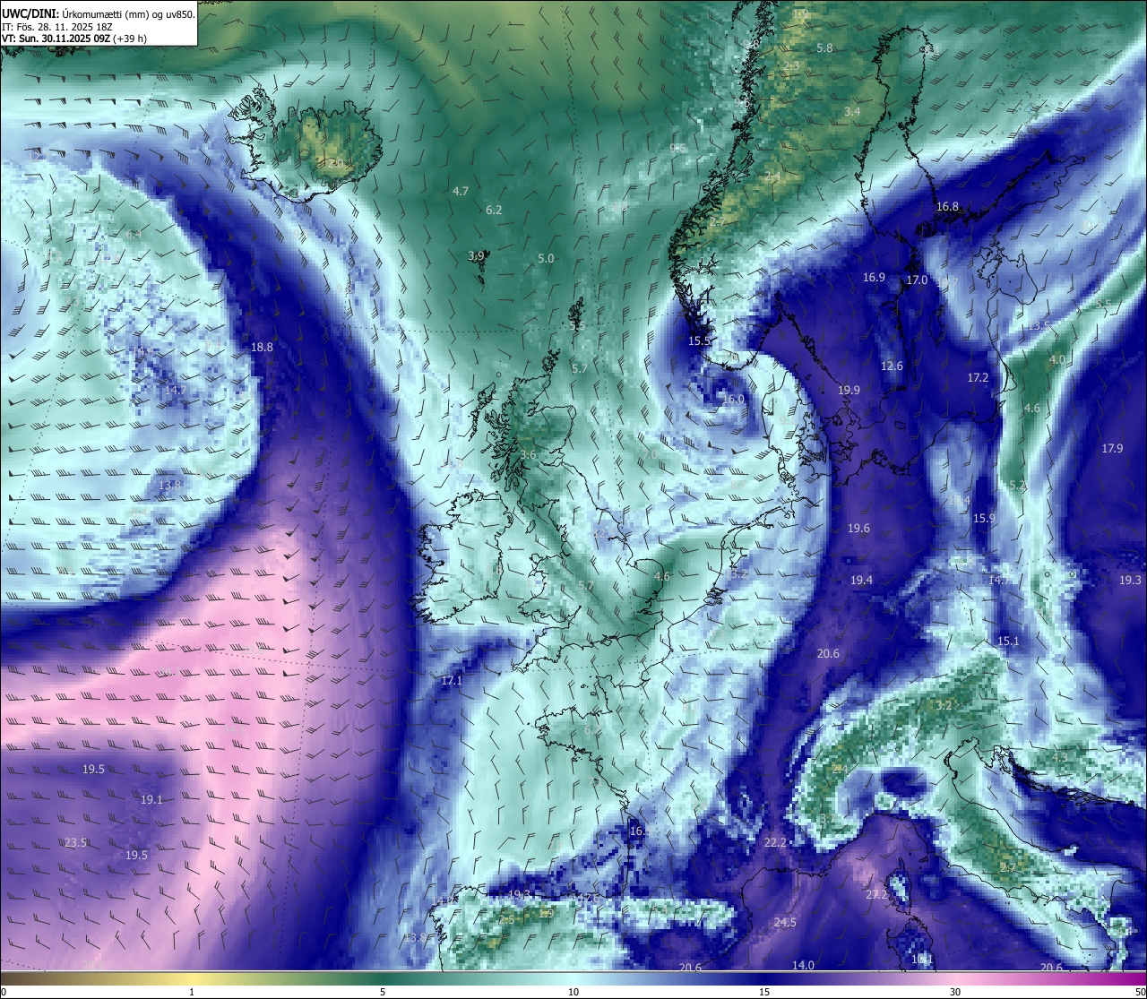Viewport: 1147px width, 999px height.
Task: Select the IT: Fös. 28. 11. 2025 18Z line
Action: (x=57, y=26)
